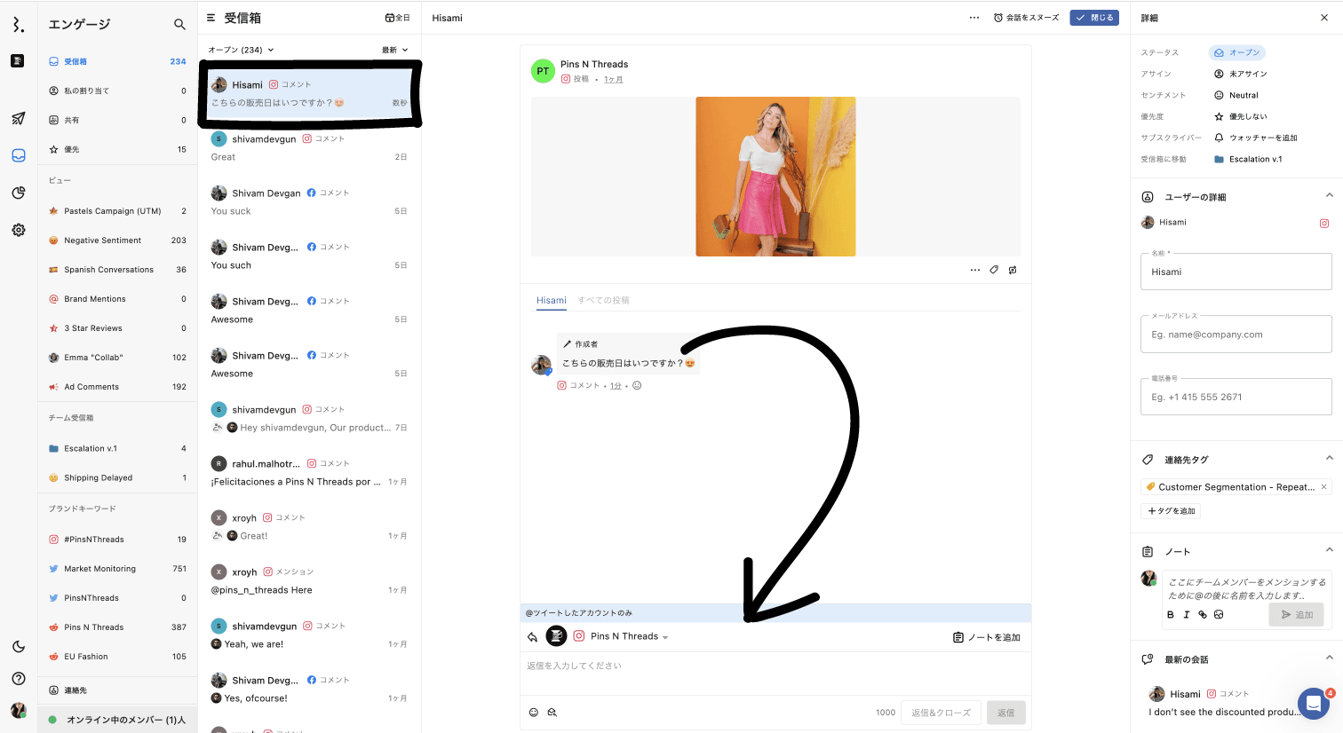This screenshot has height=733, width=1343.
Task: Toggle dark mode with the moon icon
Action: [x=18, y=647]
